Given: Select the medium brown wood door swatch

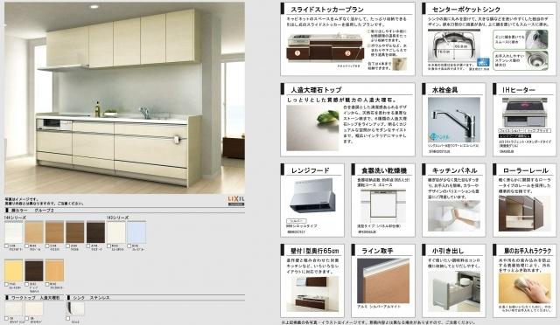Looking at the screenshot, I should point(75,232).
